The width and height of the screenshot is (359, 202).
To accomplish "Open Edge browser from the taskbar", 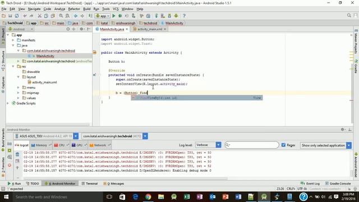I will pos(135,197).
